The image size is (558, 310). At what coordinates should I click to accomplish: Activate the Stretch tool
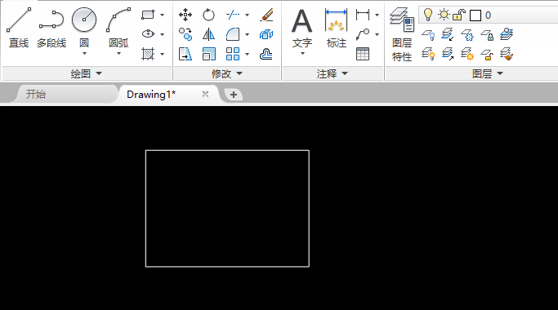pos(185,54)
